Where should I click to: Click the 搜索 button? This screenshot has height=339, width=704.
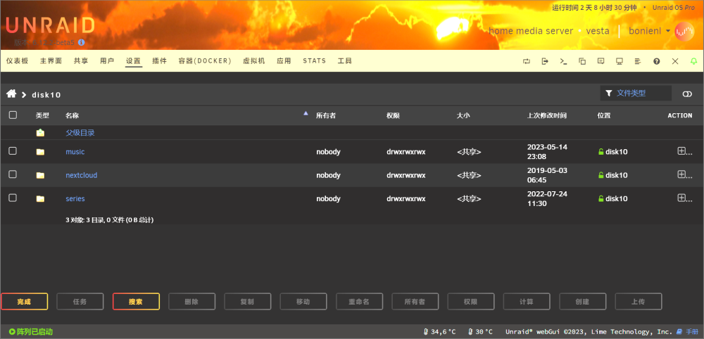coord(136,302)
